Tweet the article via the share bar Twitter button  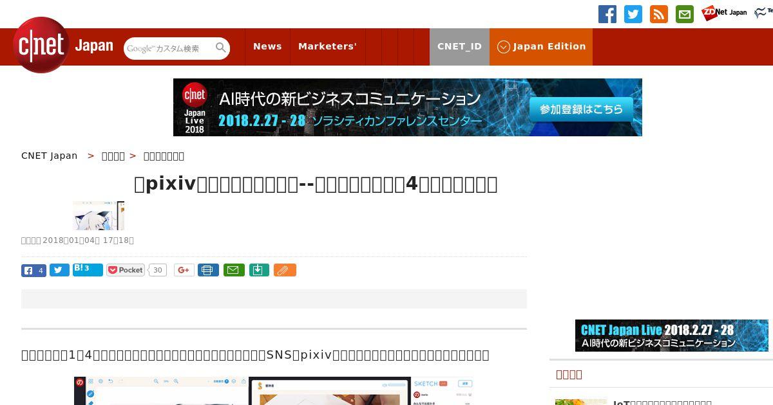pos(59,270)
